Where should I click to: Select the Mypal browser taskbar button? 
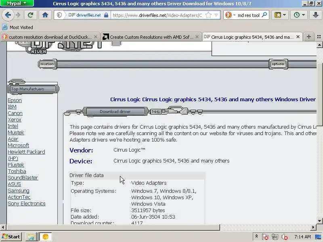tap(45, 237)
